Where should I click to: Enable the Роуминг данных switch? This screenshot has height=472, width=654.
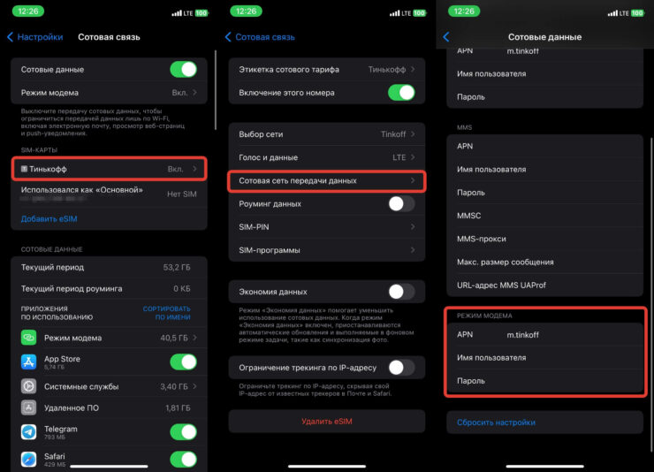pos(401,204)
